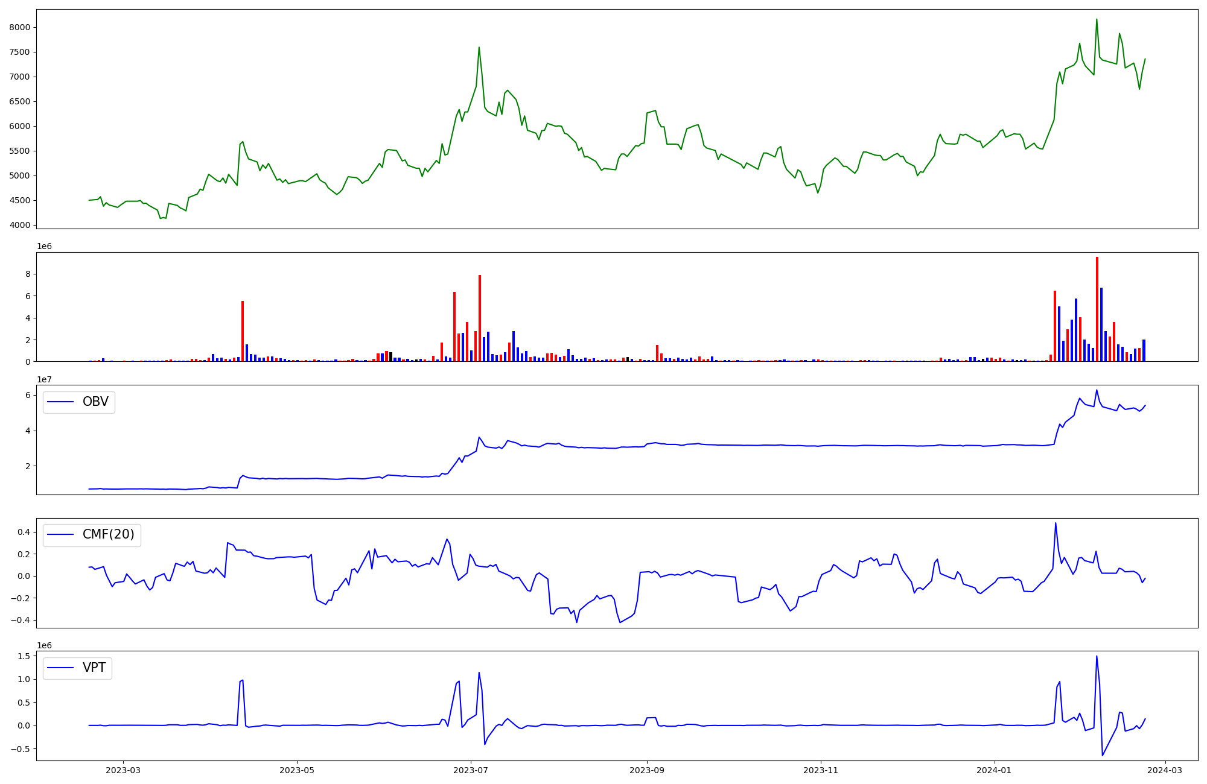Image resolution: width=1207 pixels, height=784 pixels.
Task: Click the 2023-03 date label on x-axis
Action: [x=123, y=770]
